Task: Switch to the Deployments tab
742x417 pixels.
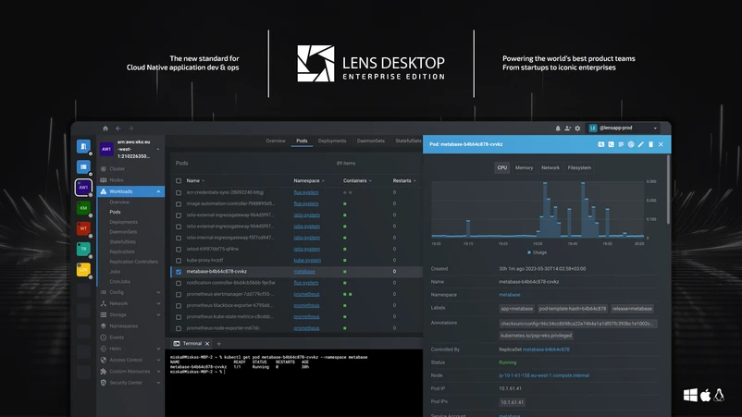Action: tap(332, 141)
